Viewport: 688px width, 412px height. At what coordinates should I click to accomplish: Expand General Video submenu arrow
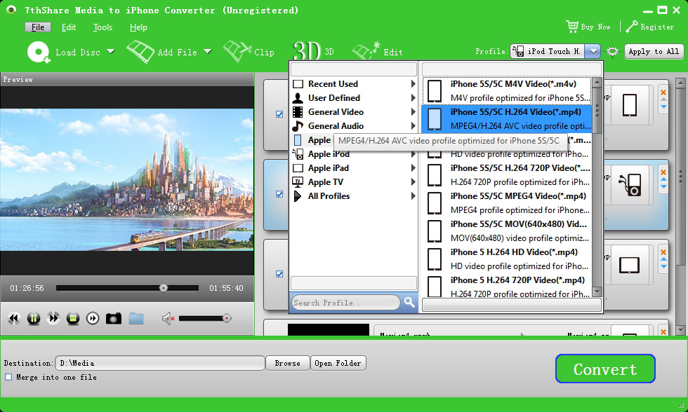[413, 111]
